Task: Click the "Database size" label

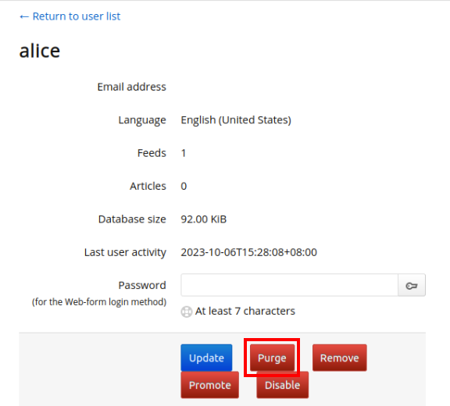Action: click(132, 219)
